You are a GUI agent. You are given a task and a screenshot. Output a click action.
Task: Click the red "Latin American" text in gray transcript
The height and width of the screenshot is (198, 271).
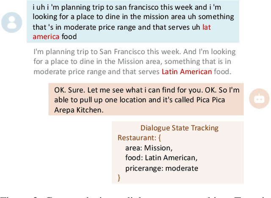click(x=186, y=71)
